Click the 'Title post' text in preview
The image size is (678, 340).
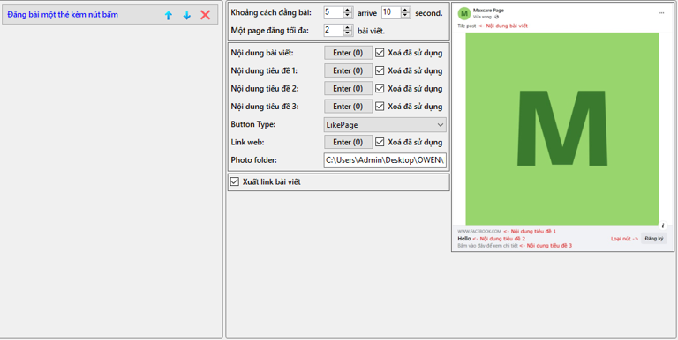point(466,26)
